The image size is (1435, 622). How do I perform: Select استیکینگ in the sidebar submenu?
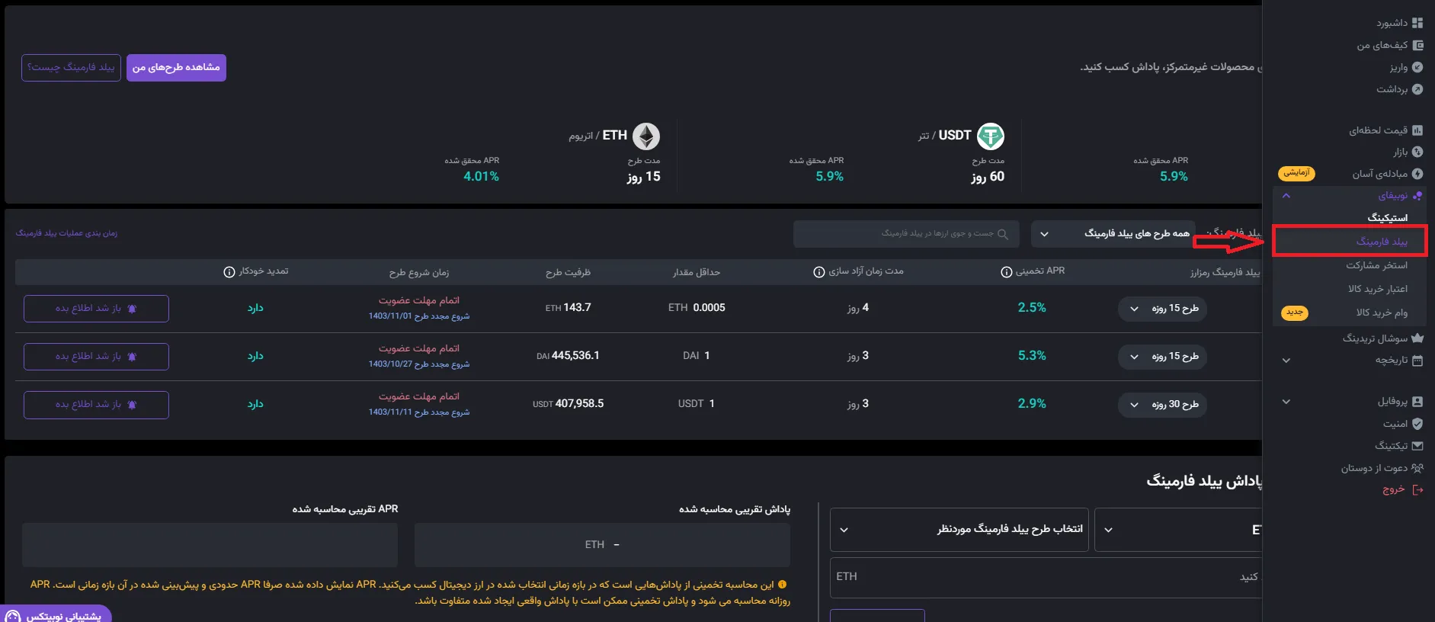tap(1387, 218)
